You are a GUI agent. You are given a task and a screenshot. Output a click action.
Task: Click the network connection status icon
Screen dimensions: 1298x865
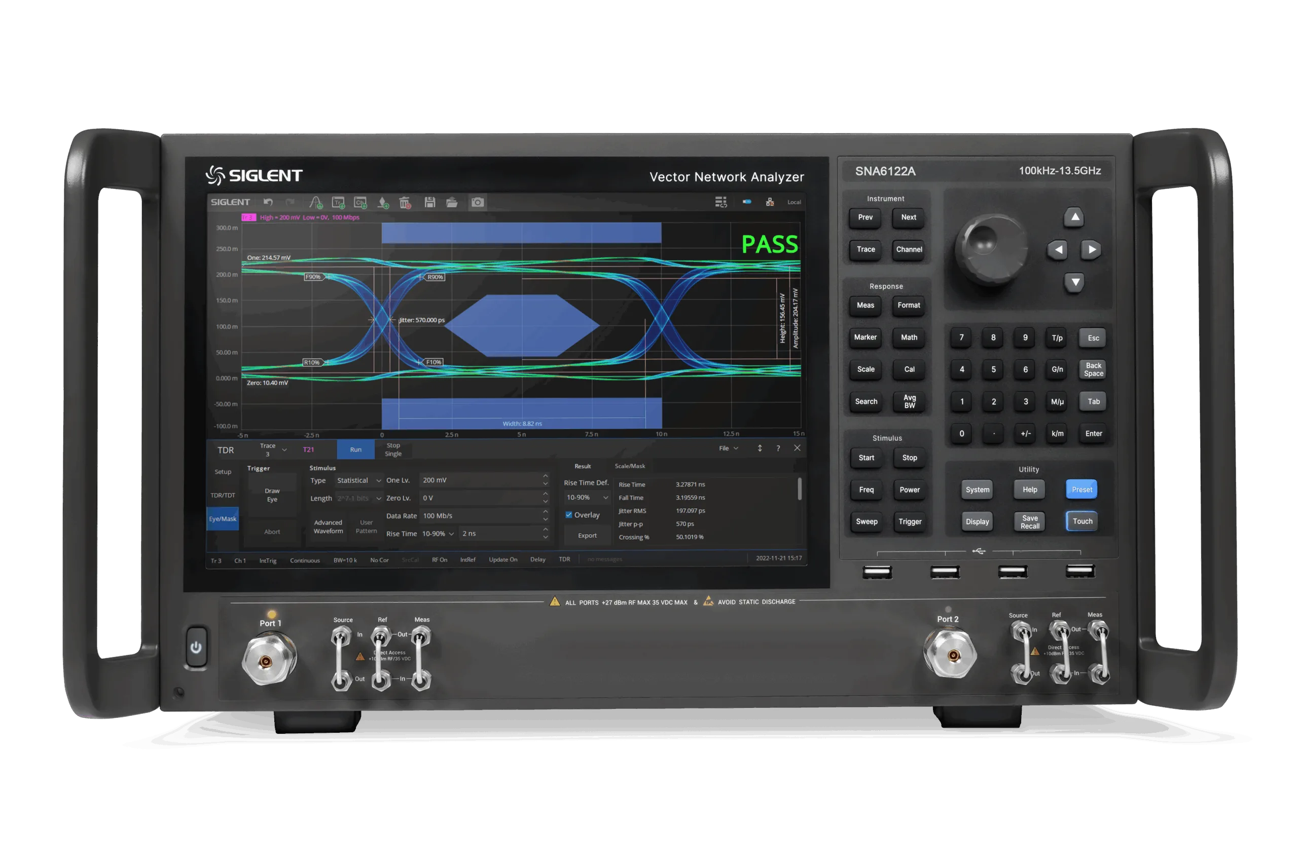point(770,203)
